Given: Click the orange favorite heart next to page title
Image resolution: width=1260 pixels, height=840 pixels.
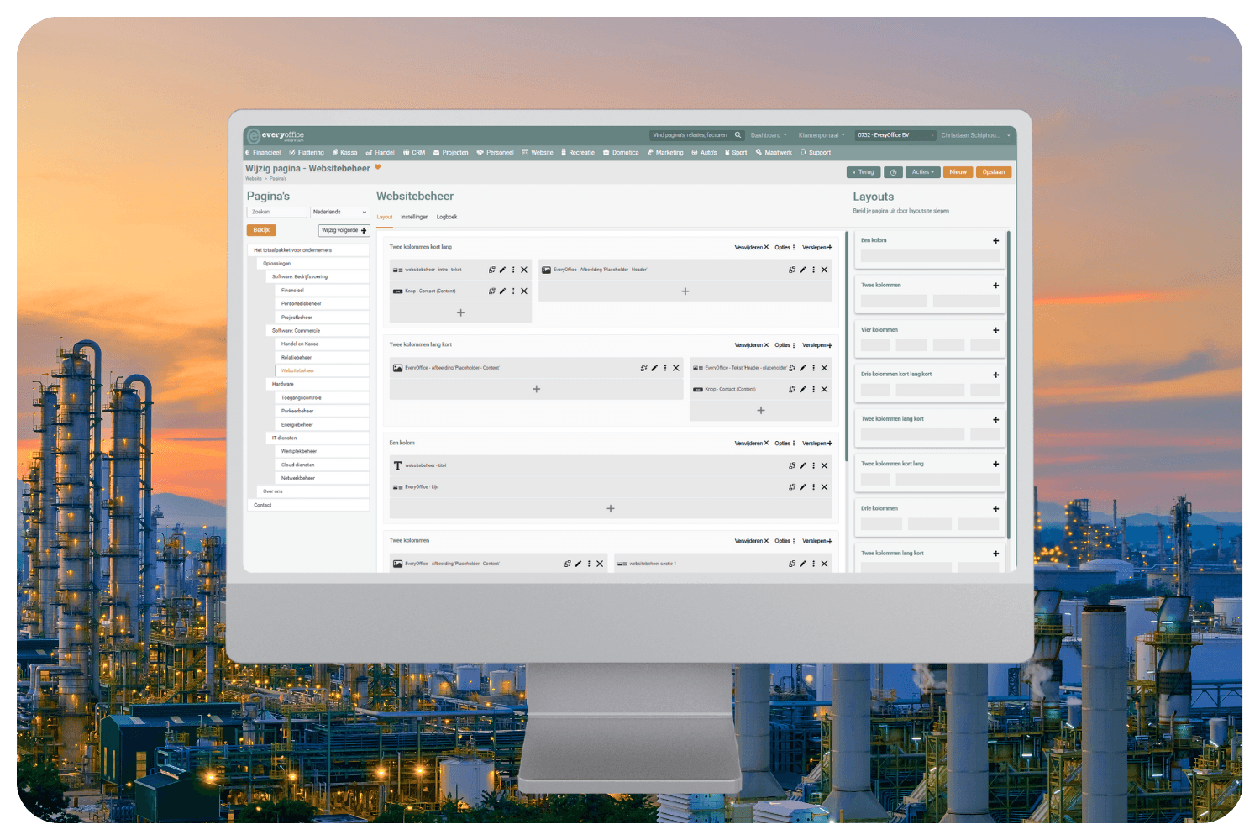Looking at the screenshot, I should tap(378, 167).
